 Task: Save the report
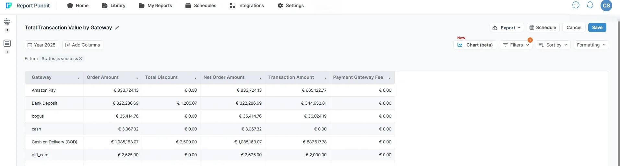click(597, 27)
